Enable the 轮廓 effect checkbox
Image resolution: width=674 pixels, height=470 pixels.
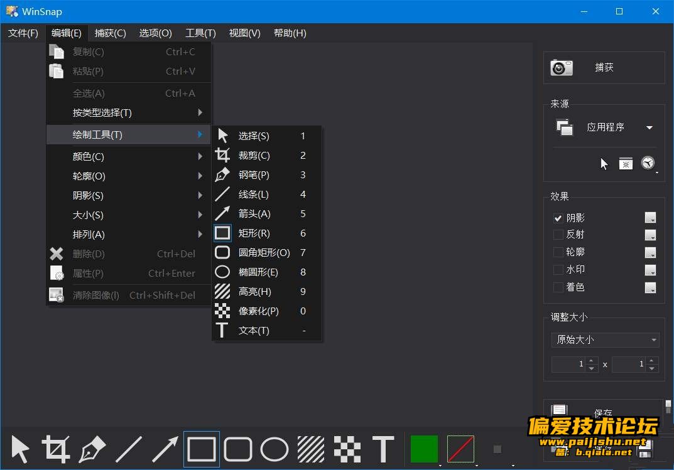[558, 252]
